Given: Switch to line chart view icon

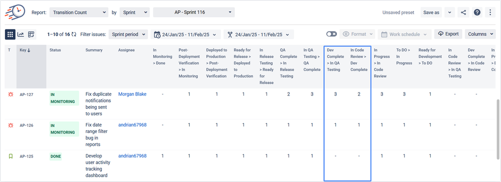Looking at the screenshot, I should pos(21,34).
